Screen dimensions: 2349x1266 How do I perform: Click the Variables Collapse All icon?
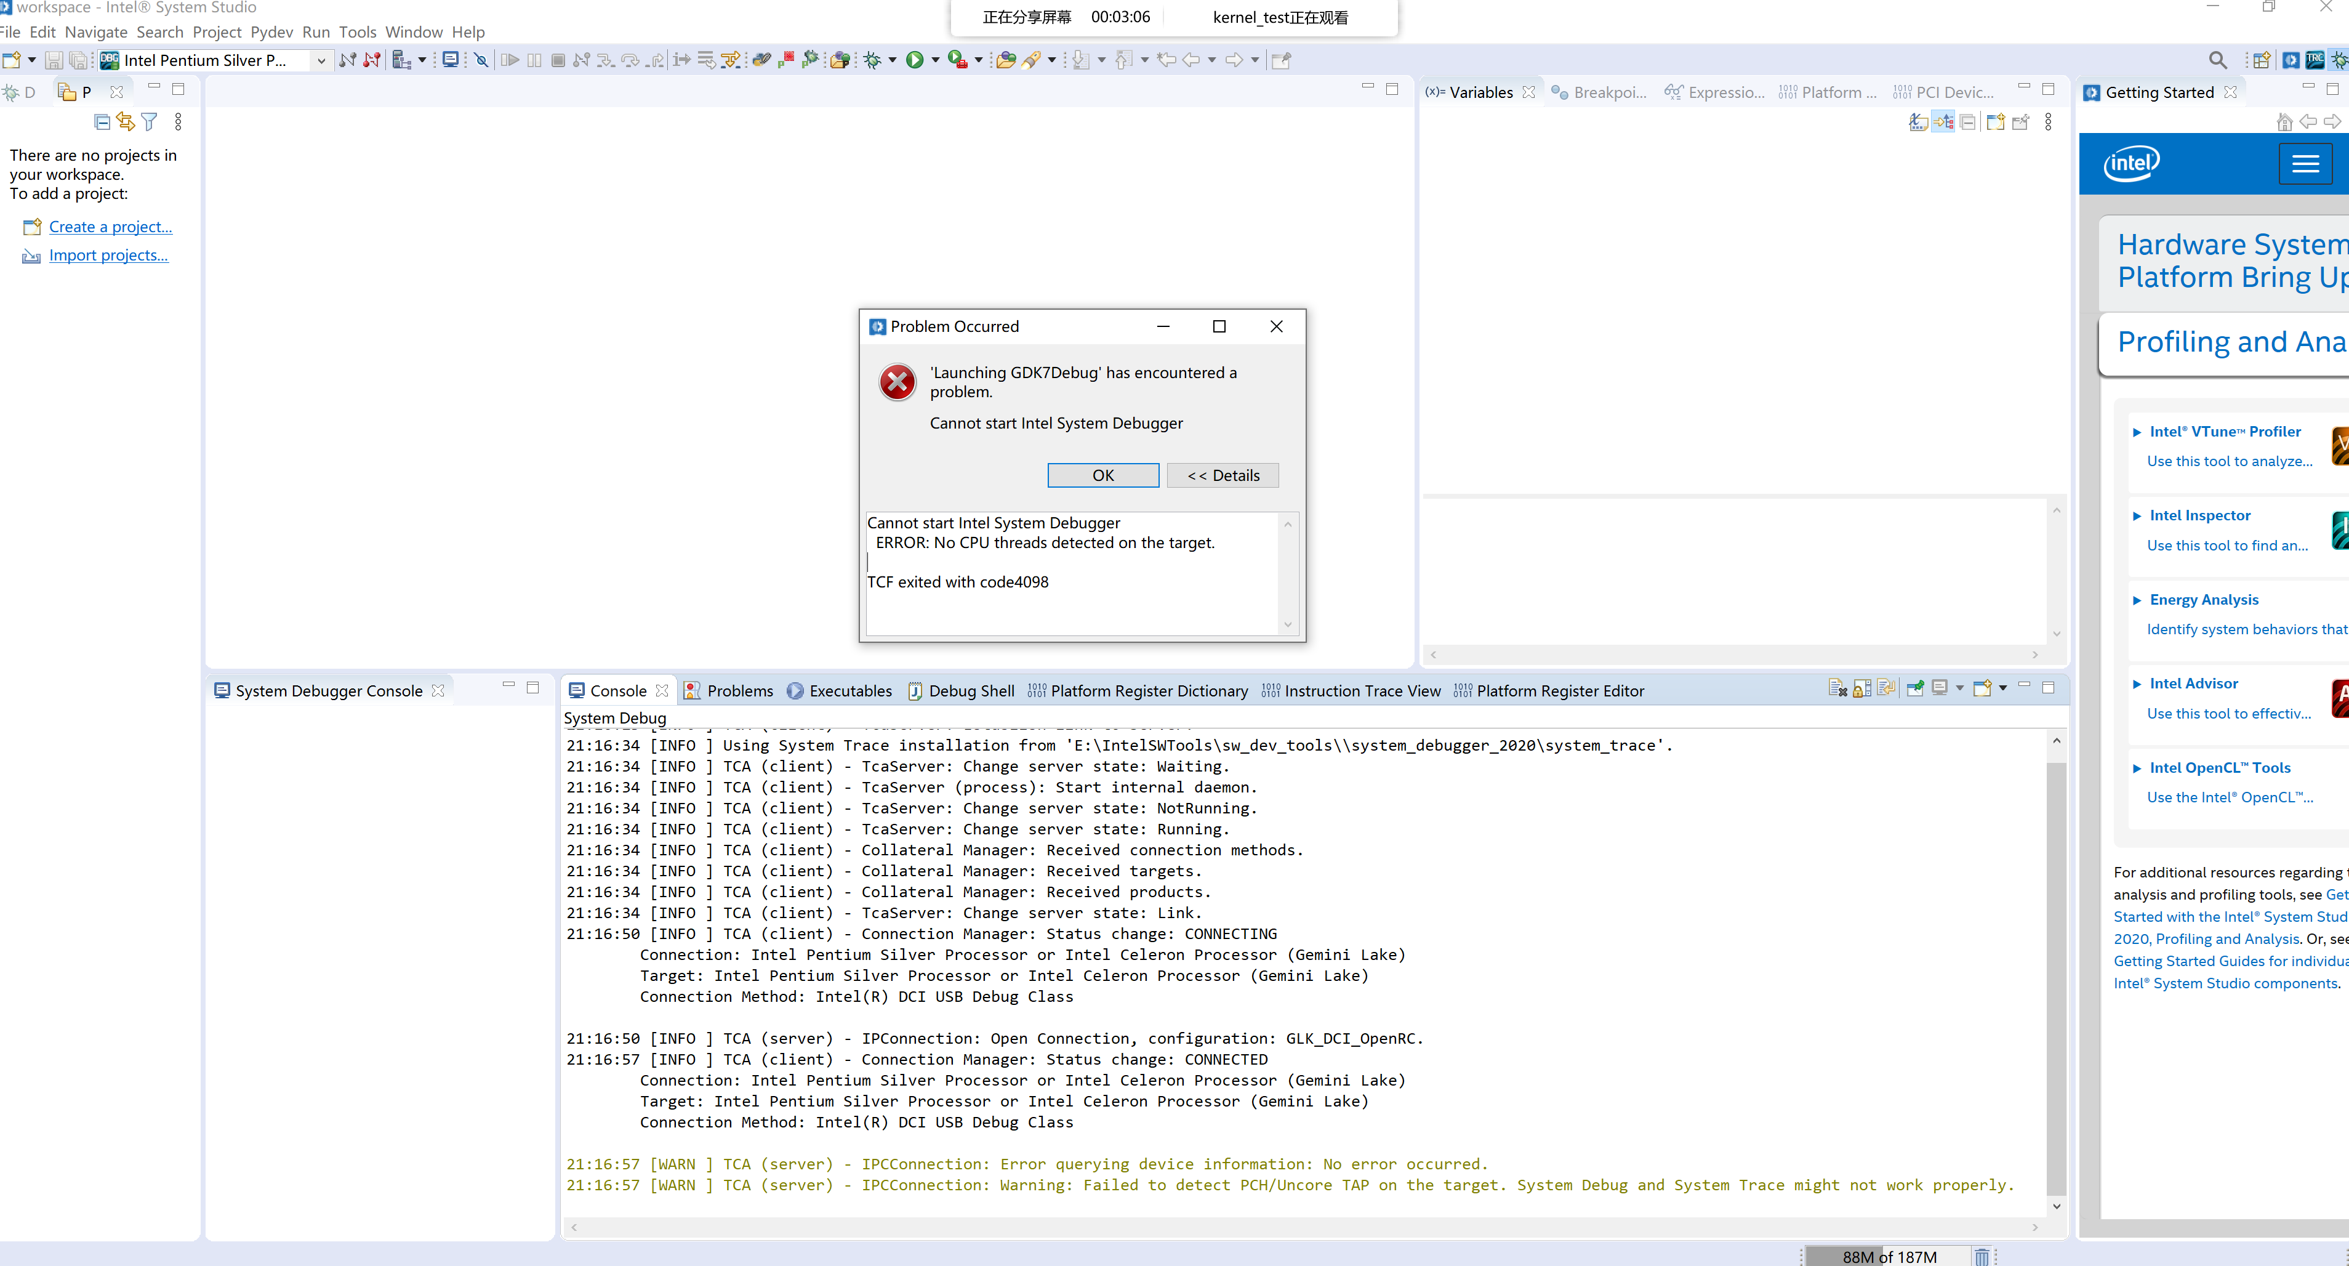(1968, 121)
